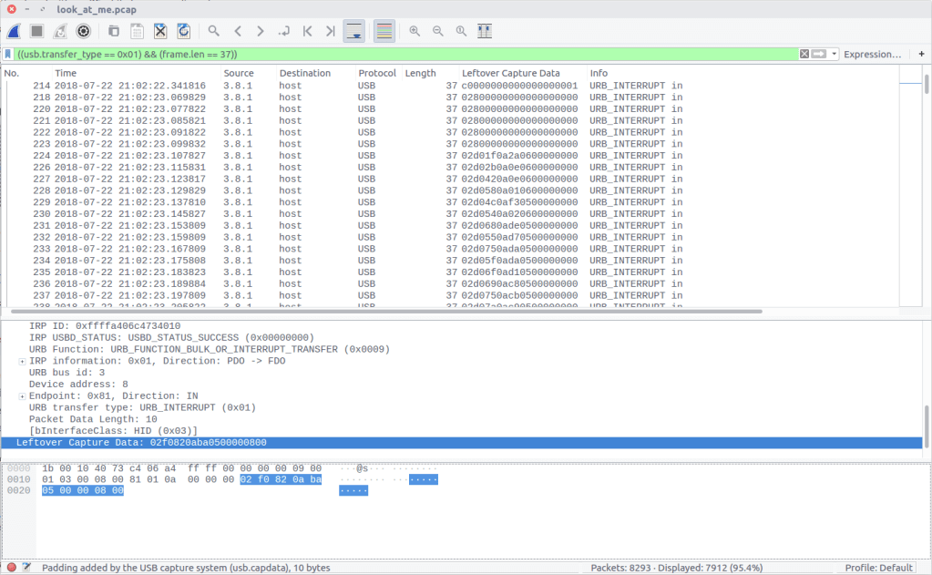Reload the capture file
The image size is (932, 575).
click(183, 31)
